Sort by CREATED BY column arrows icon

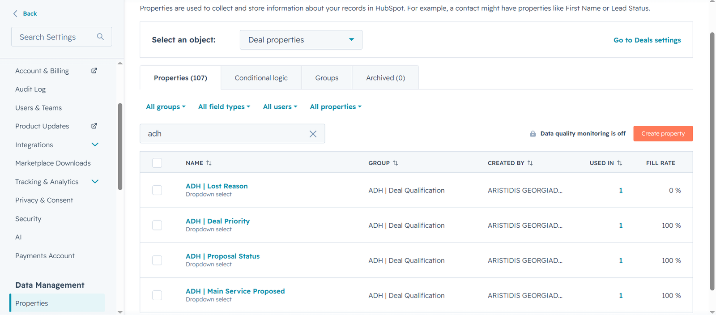point(530,163)
